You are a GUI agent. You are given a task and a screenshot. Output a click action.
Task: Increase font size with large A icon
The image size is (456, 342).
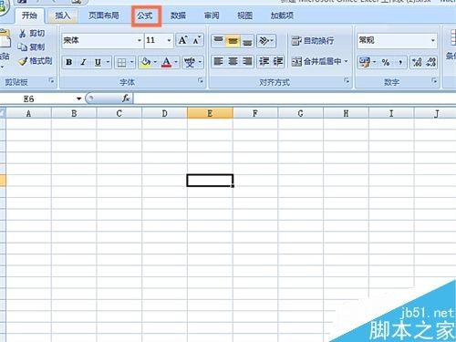point(183,40)
